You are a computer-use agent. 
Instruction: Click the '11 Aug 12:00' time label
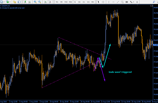105,101
